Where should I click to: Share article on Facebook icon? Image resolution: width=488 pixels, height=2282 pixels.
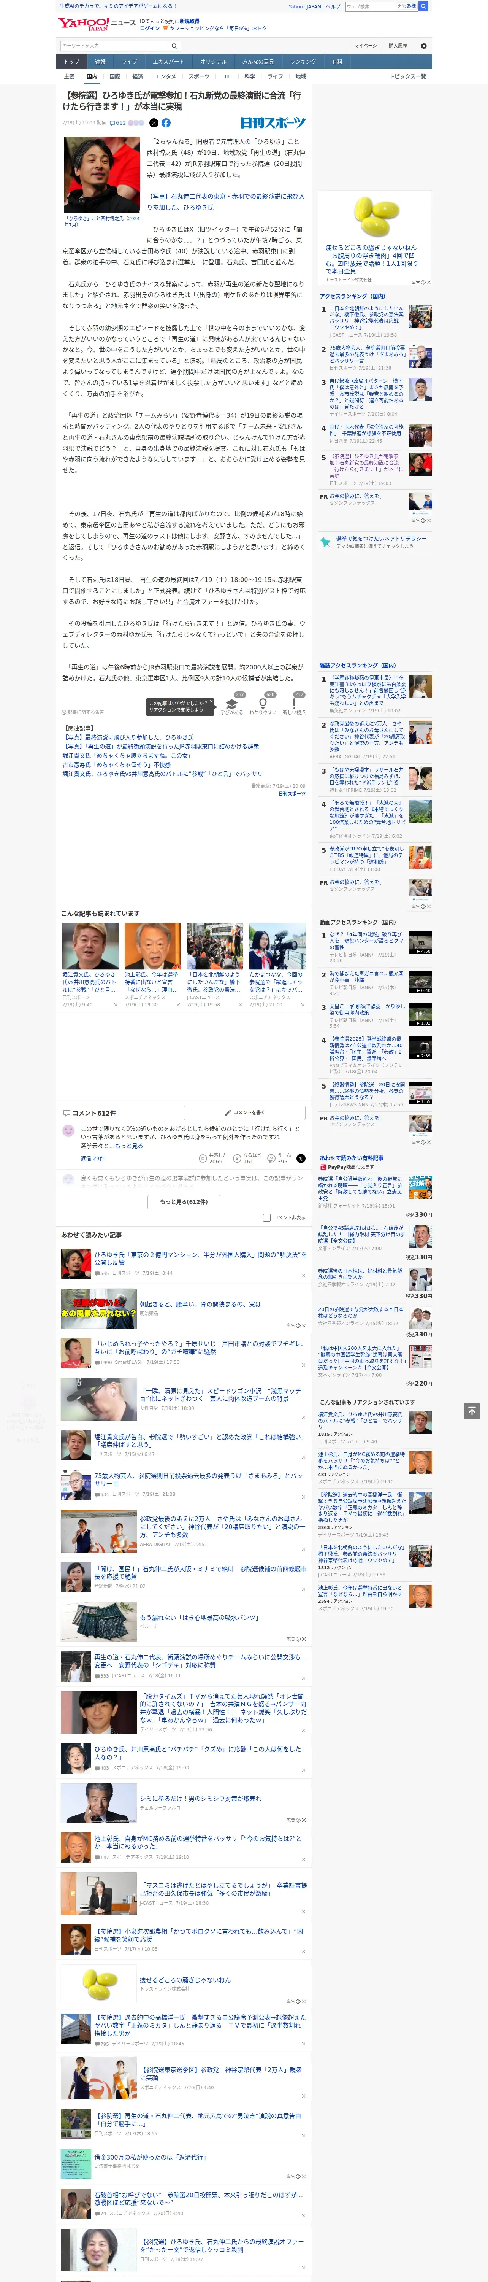166,123
